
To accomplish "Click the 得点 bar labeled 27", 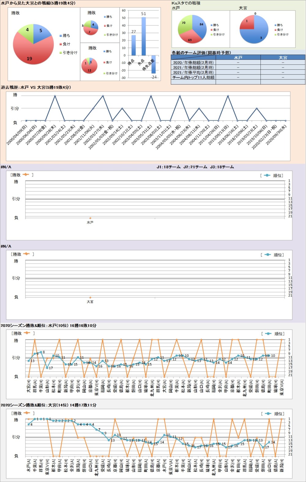I will coord(133,45).
